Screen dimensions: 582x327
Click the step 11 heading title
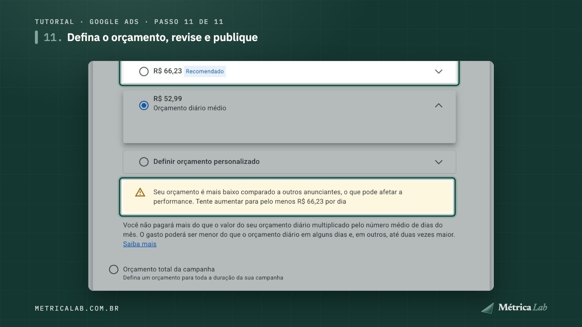pos(162,37)
